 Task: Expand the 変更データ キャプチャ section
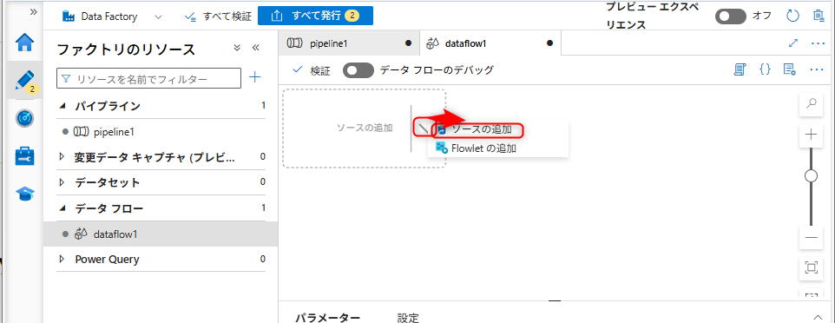pos(62,156)
